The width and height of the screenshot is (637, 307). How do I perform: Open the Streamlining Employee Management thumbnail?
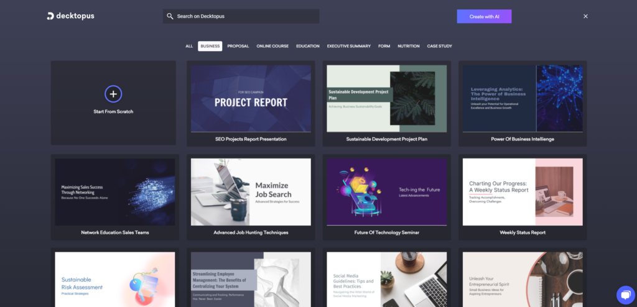tap(251, 280)
